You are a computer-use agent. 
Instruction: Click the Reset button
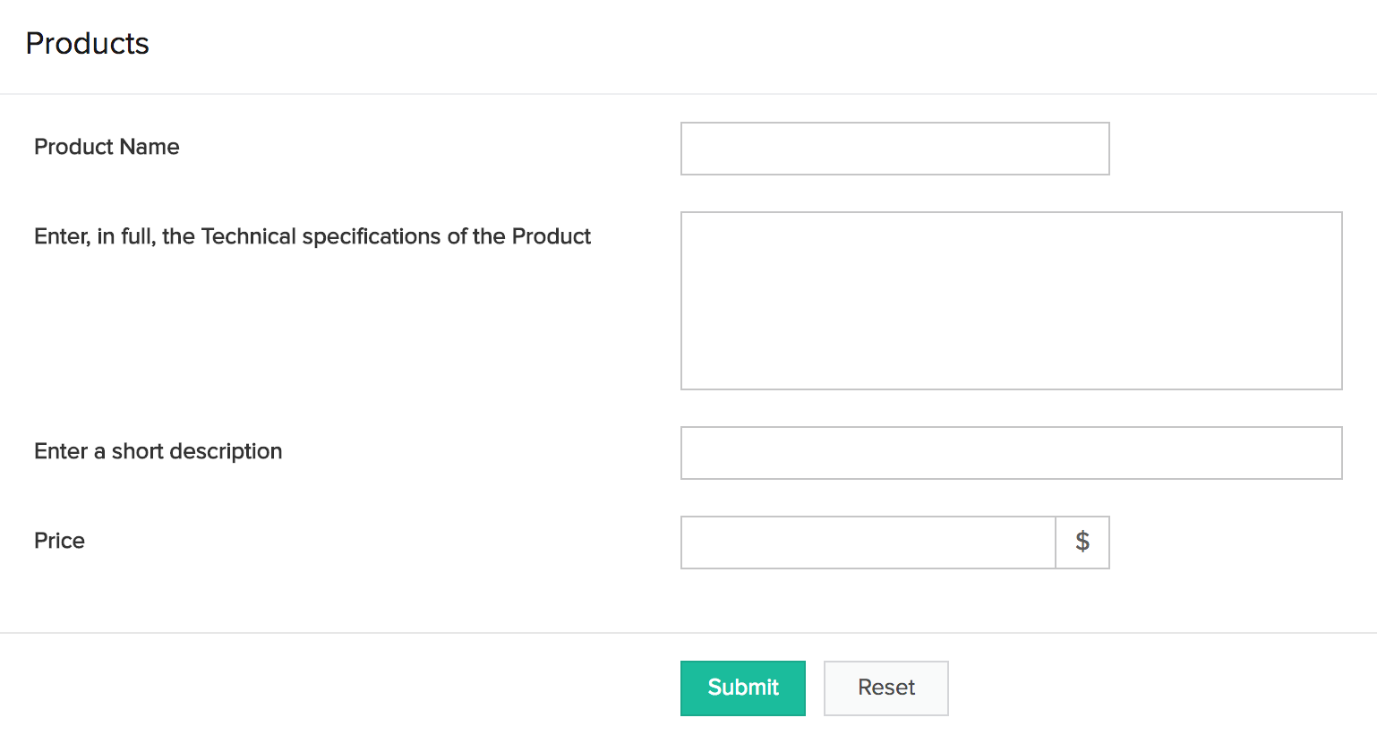tap(885, 688)
